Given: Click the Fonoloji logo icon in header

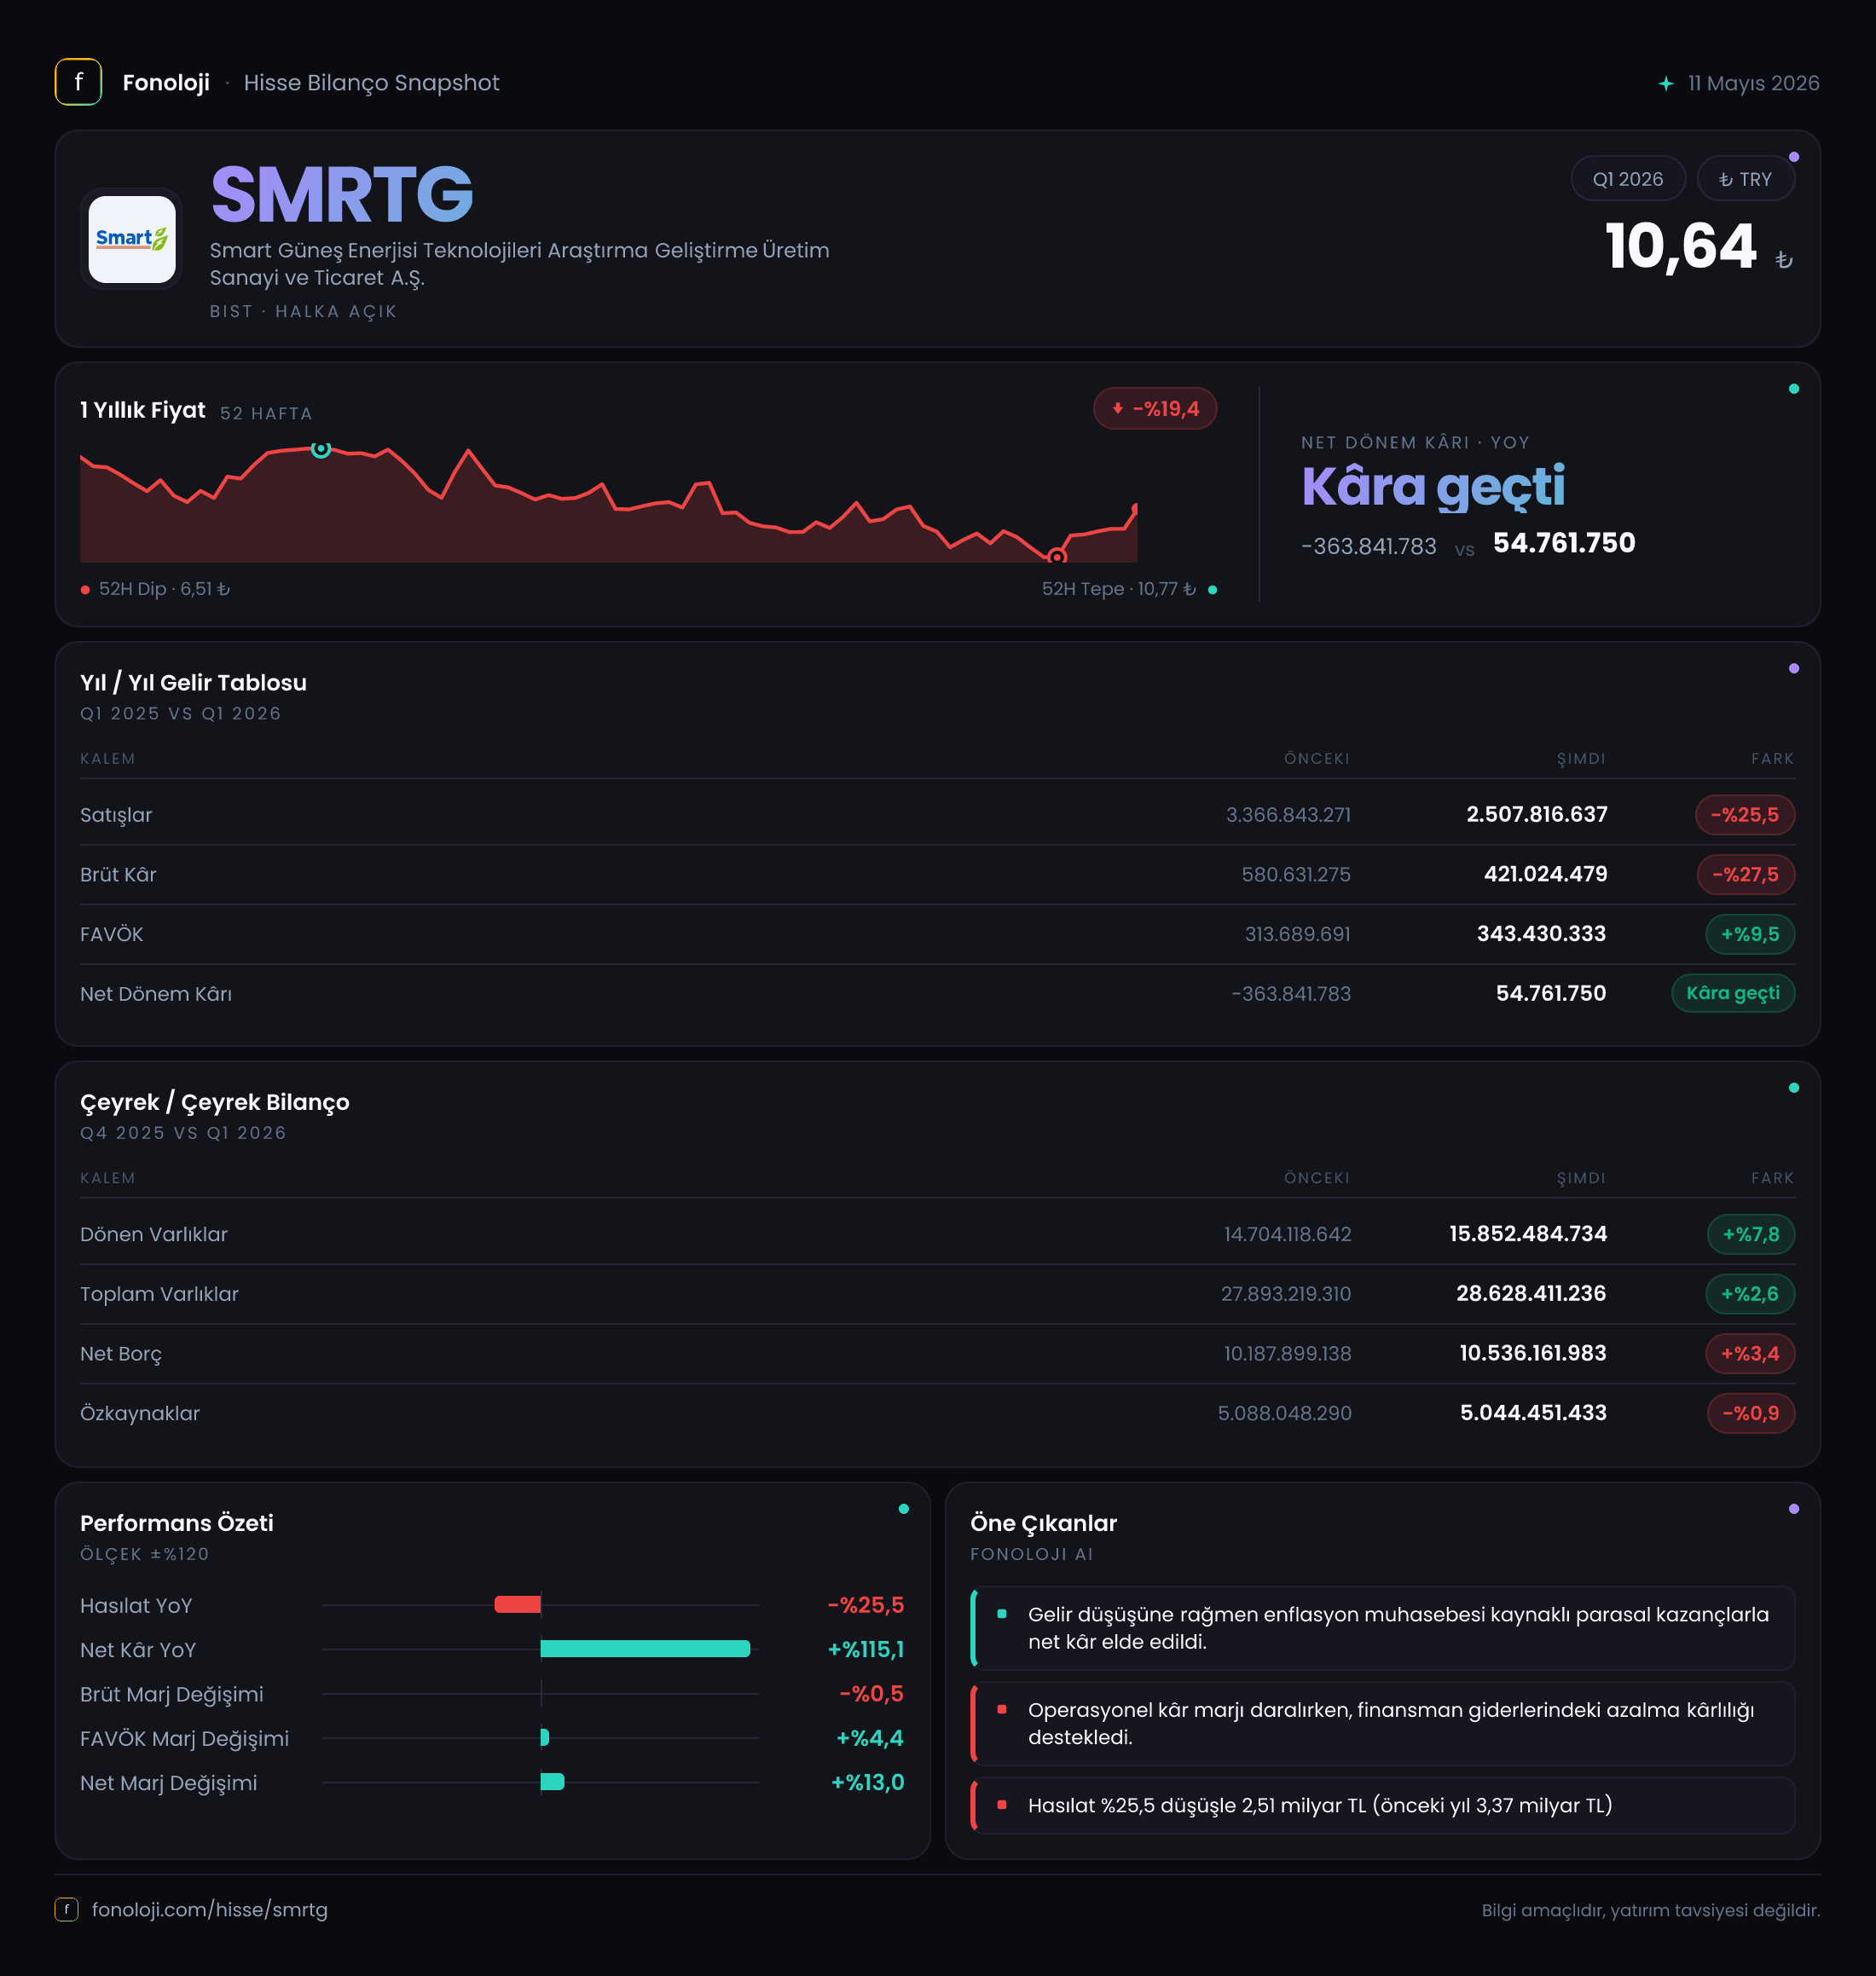Looking at the screenshot, I should click(78, 82).
